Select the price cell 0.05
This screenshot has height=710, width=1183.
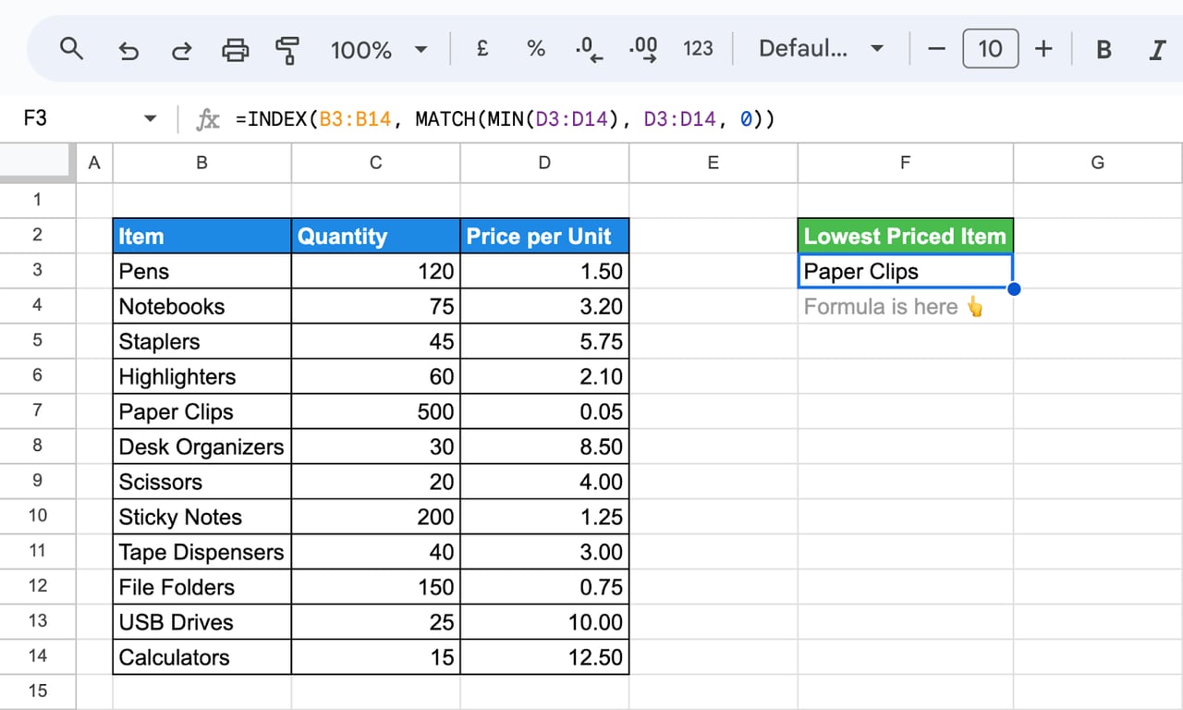click(x=544, y=411)
